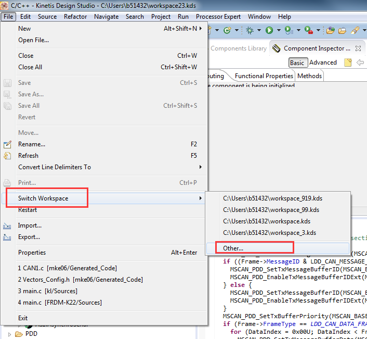367x339 pixels.
Task: Open the Source menu
Action: [47, 17]
